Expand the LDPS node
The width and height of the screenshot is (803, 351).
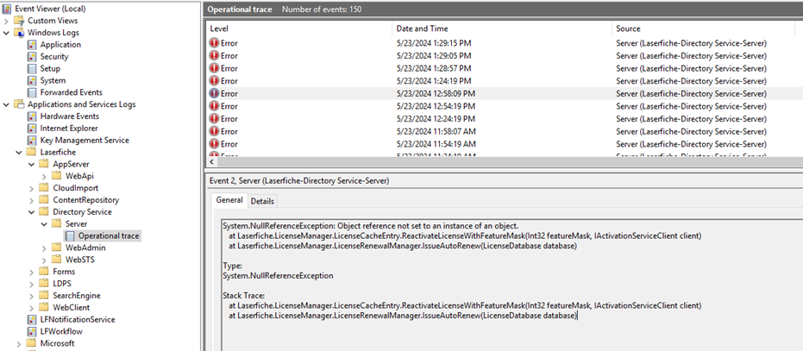coord(32,284)
